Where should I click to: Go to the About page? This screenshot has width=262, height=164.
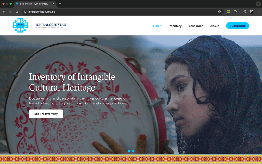click(215, 26)
